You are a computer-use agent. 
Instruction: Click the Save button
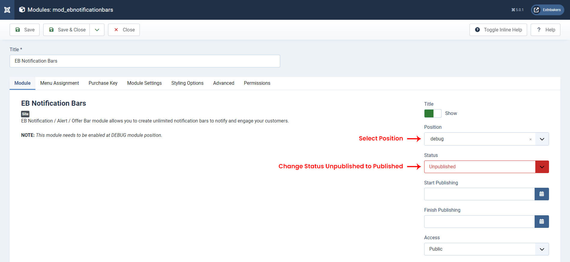tap(25, 30)
